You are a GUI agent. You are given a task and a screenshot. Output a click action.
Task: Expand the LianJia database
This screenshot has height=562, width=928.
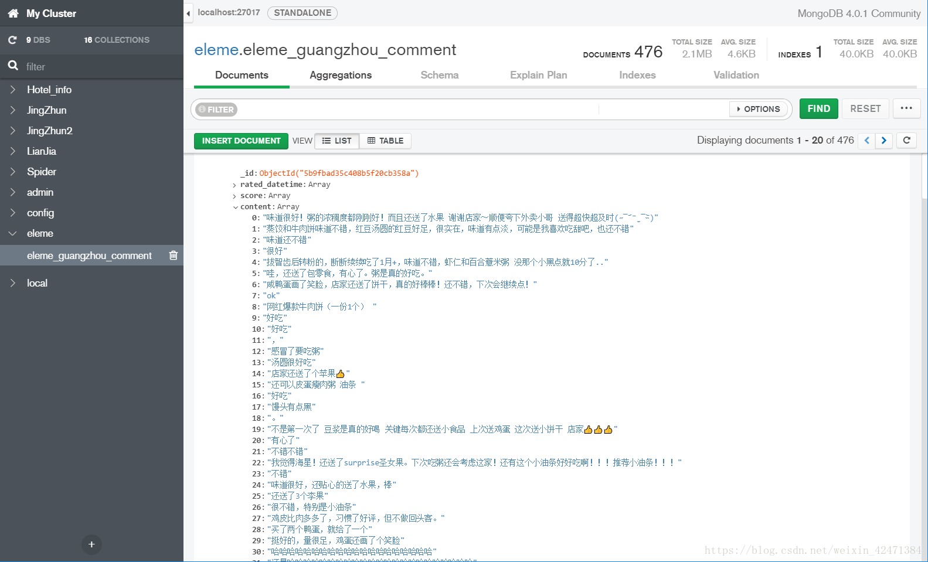[12, 151]
